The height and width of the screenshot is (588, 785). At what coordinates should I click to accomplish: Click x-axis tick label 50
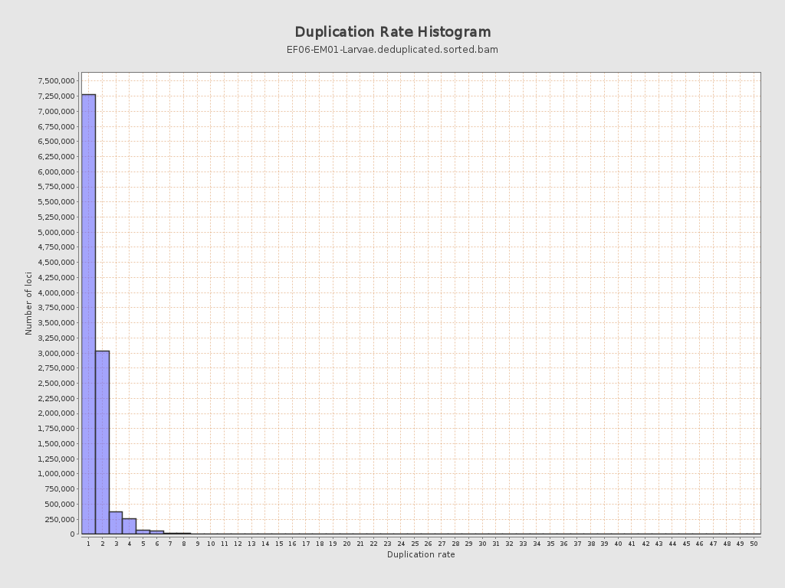754,544
